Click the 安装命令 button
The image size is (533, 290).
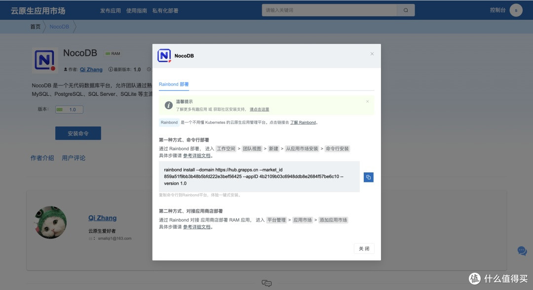point(78,133)
